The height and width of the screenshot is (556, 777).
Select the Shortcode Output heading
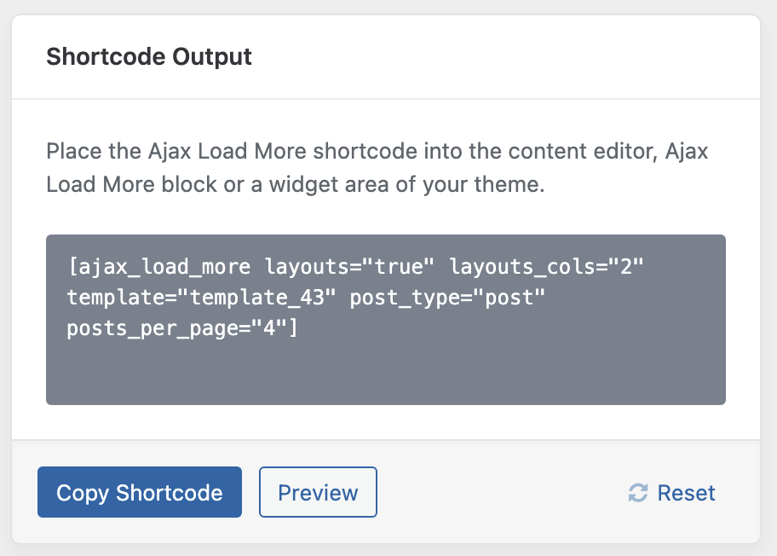[149, 56]
